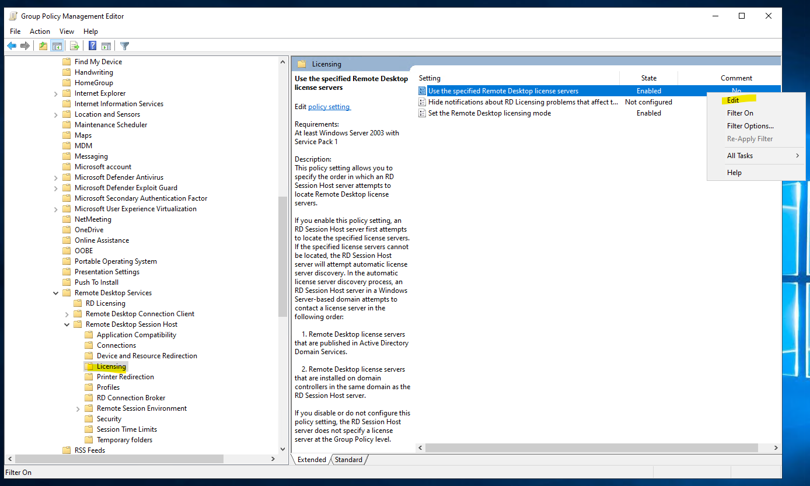Open the Action menu
This screenshot has height=486, width=810.
pos(40,32)
